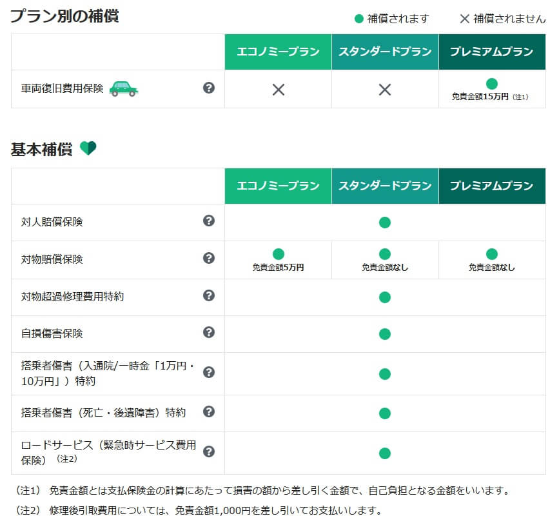Click question mark beside 対物賠償保険
The width and height of the screenshot is (559, 525).
pos(208,259)
